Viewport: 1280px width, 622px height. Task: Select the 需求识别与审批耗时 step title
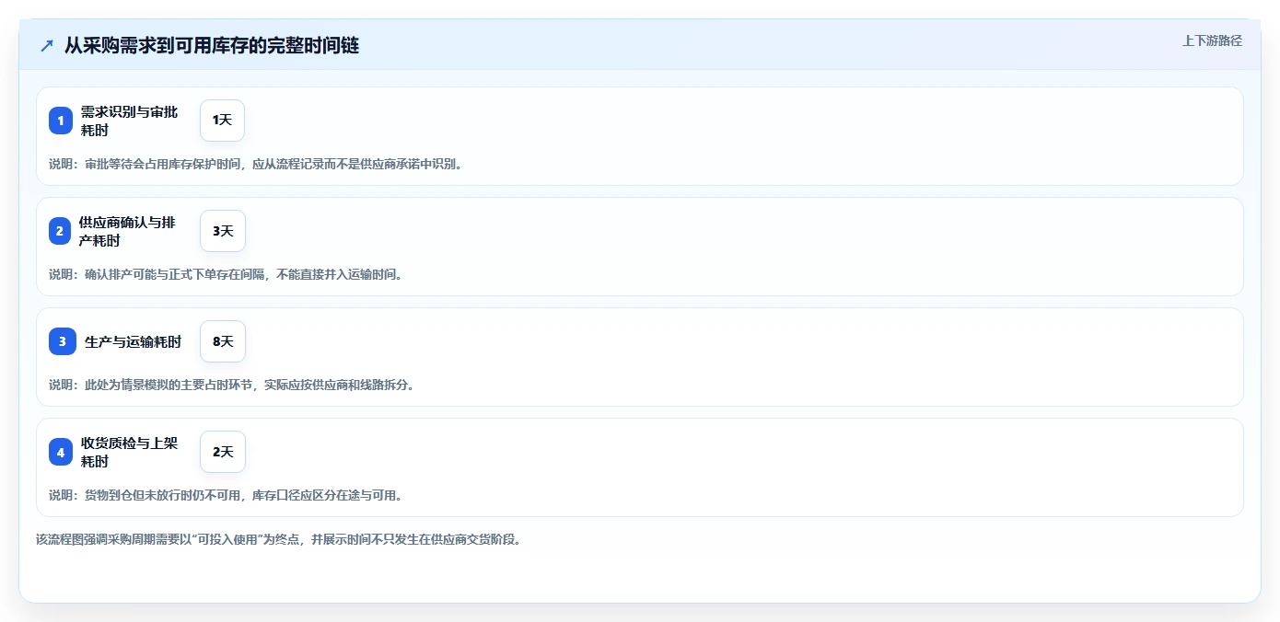coord(129,121)
